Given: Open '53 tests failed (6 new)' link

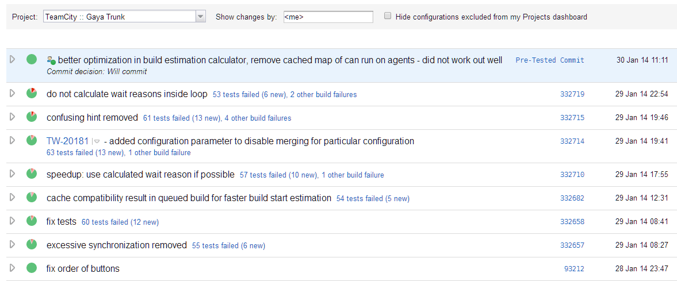Looking at the screenshot, I should pos(249,95).
